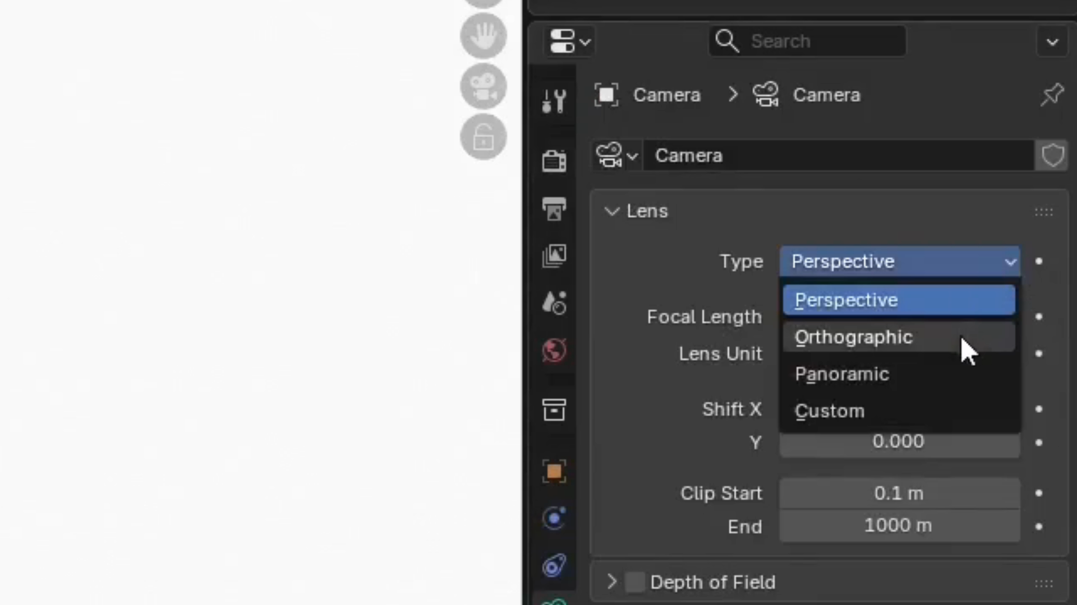Select Perspective from the type list

[x=899, y=300]
